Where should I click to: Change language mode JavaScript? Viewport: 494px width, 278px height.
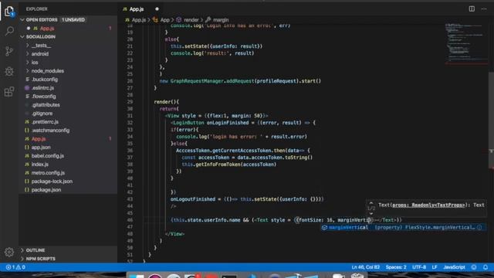[454, 267]
